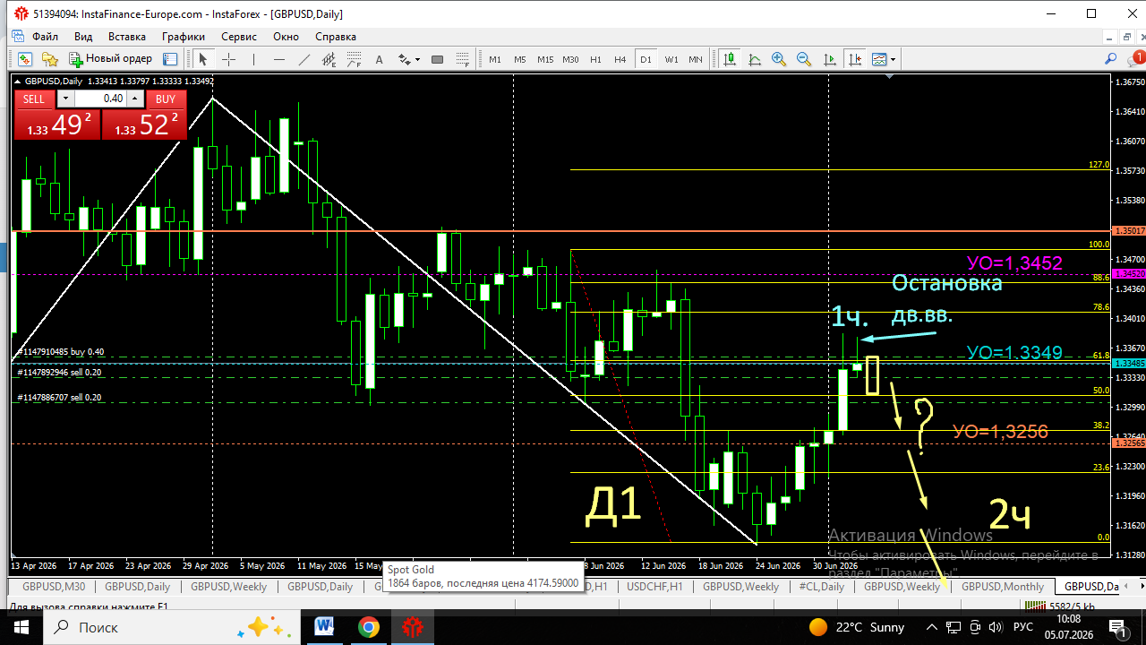Screen dimensions: 1146x645
Task: Open a new chart window icon
Action: click(x=24, y=59)
